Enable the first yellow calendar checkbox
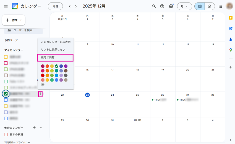 [x=6, y=57]
